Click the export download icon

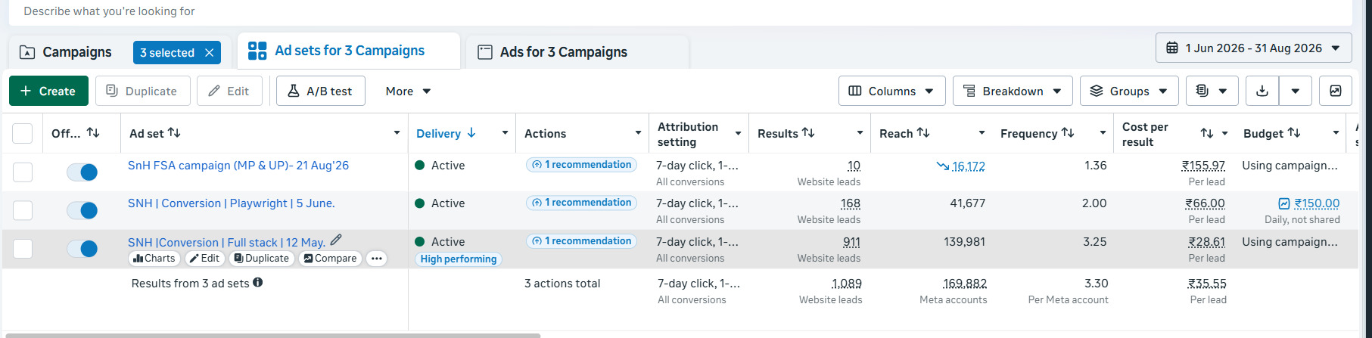(1262, 91)
